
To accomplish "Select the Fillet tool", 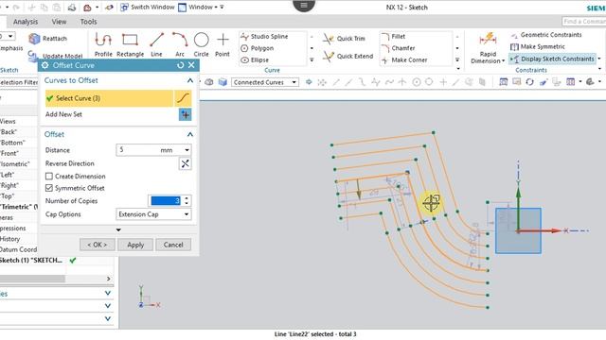I will 394,37.
